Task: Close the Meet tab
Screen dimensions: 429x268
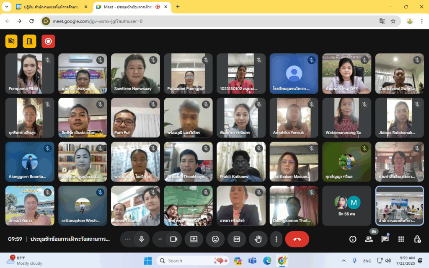Action: pyautogui.click(x=166, y=7)
